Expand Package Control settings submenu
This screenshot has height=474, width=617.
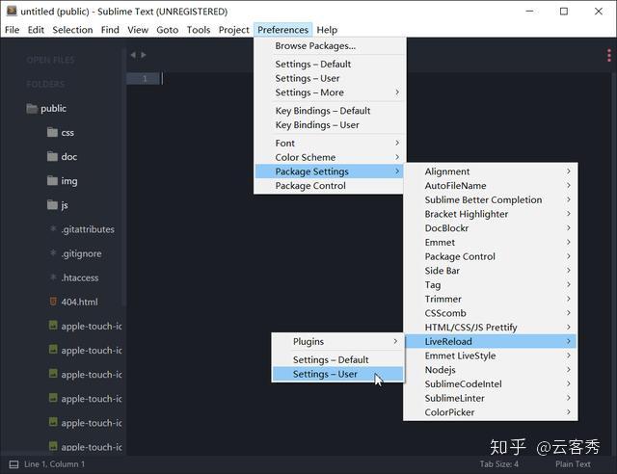[x=491, y=256]
